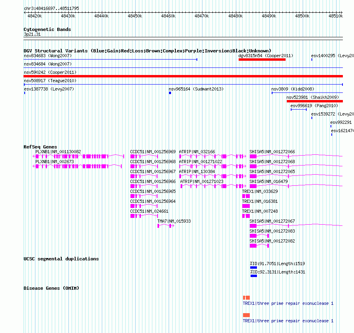Select nsv508917 (Teague2010) variant label
354x333 pixels.
(x=50, y=81)
